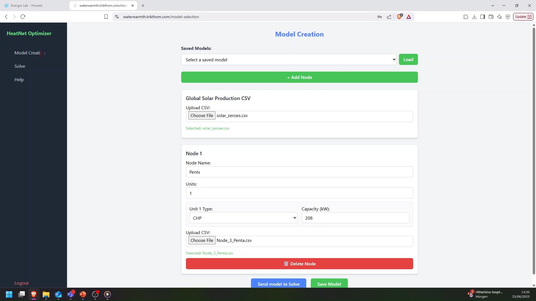Open site settings icon in address bar
The image size is (536, 301).
pos(117,17)
